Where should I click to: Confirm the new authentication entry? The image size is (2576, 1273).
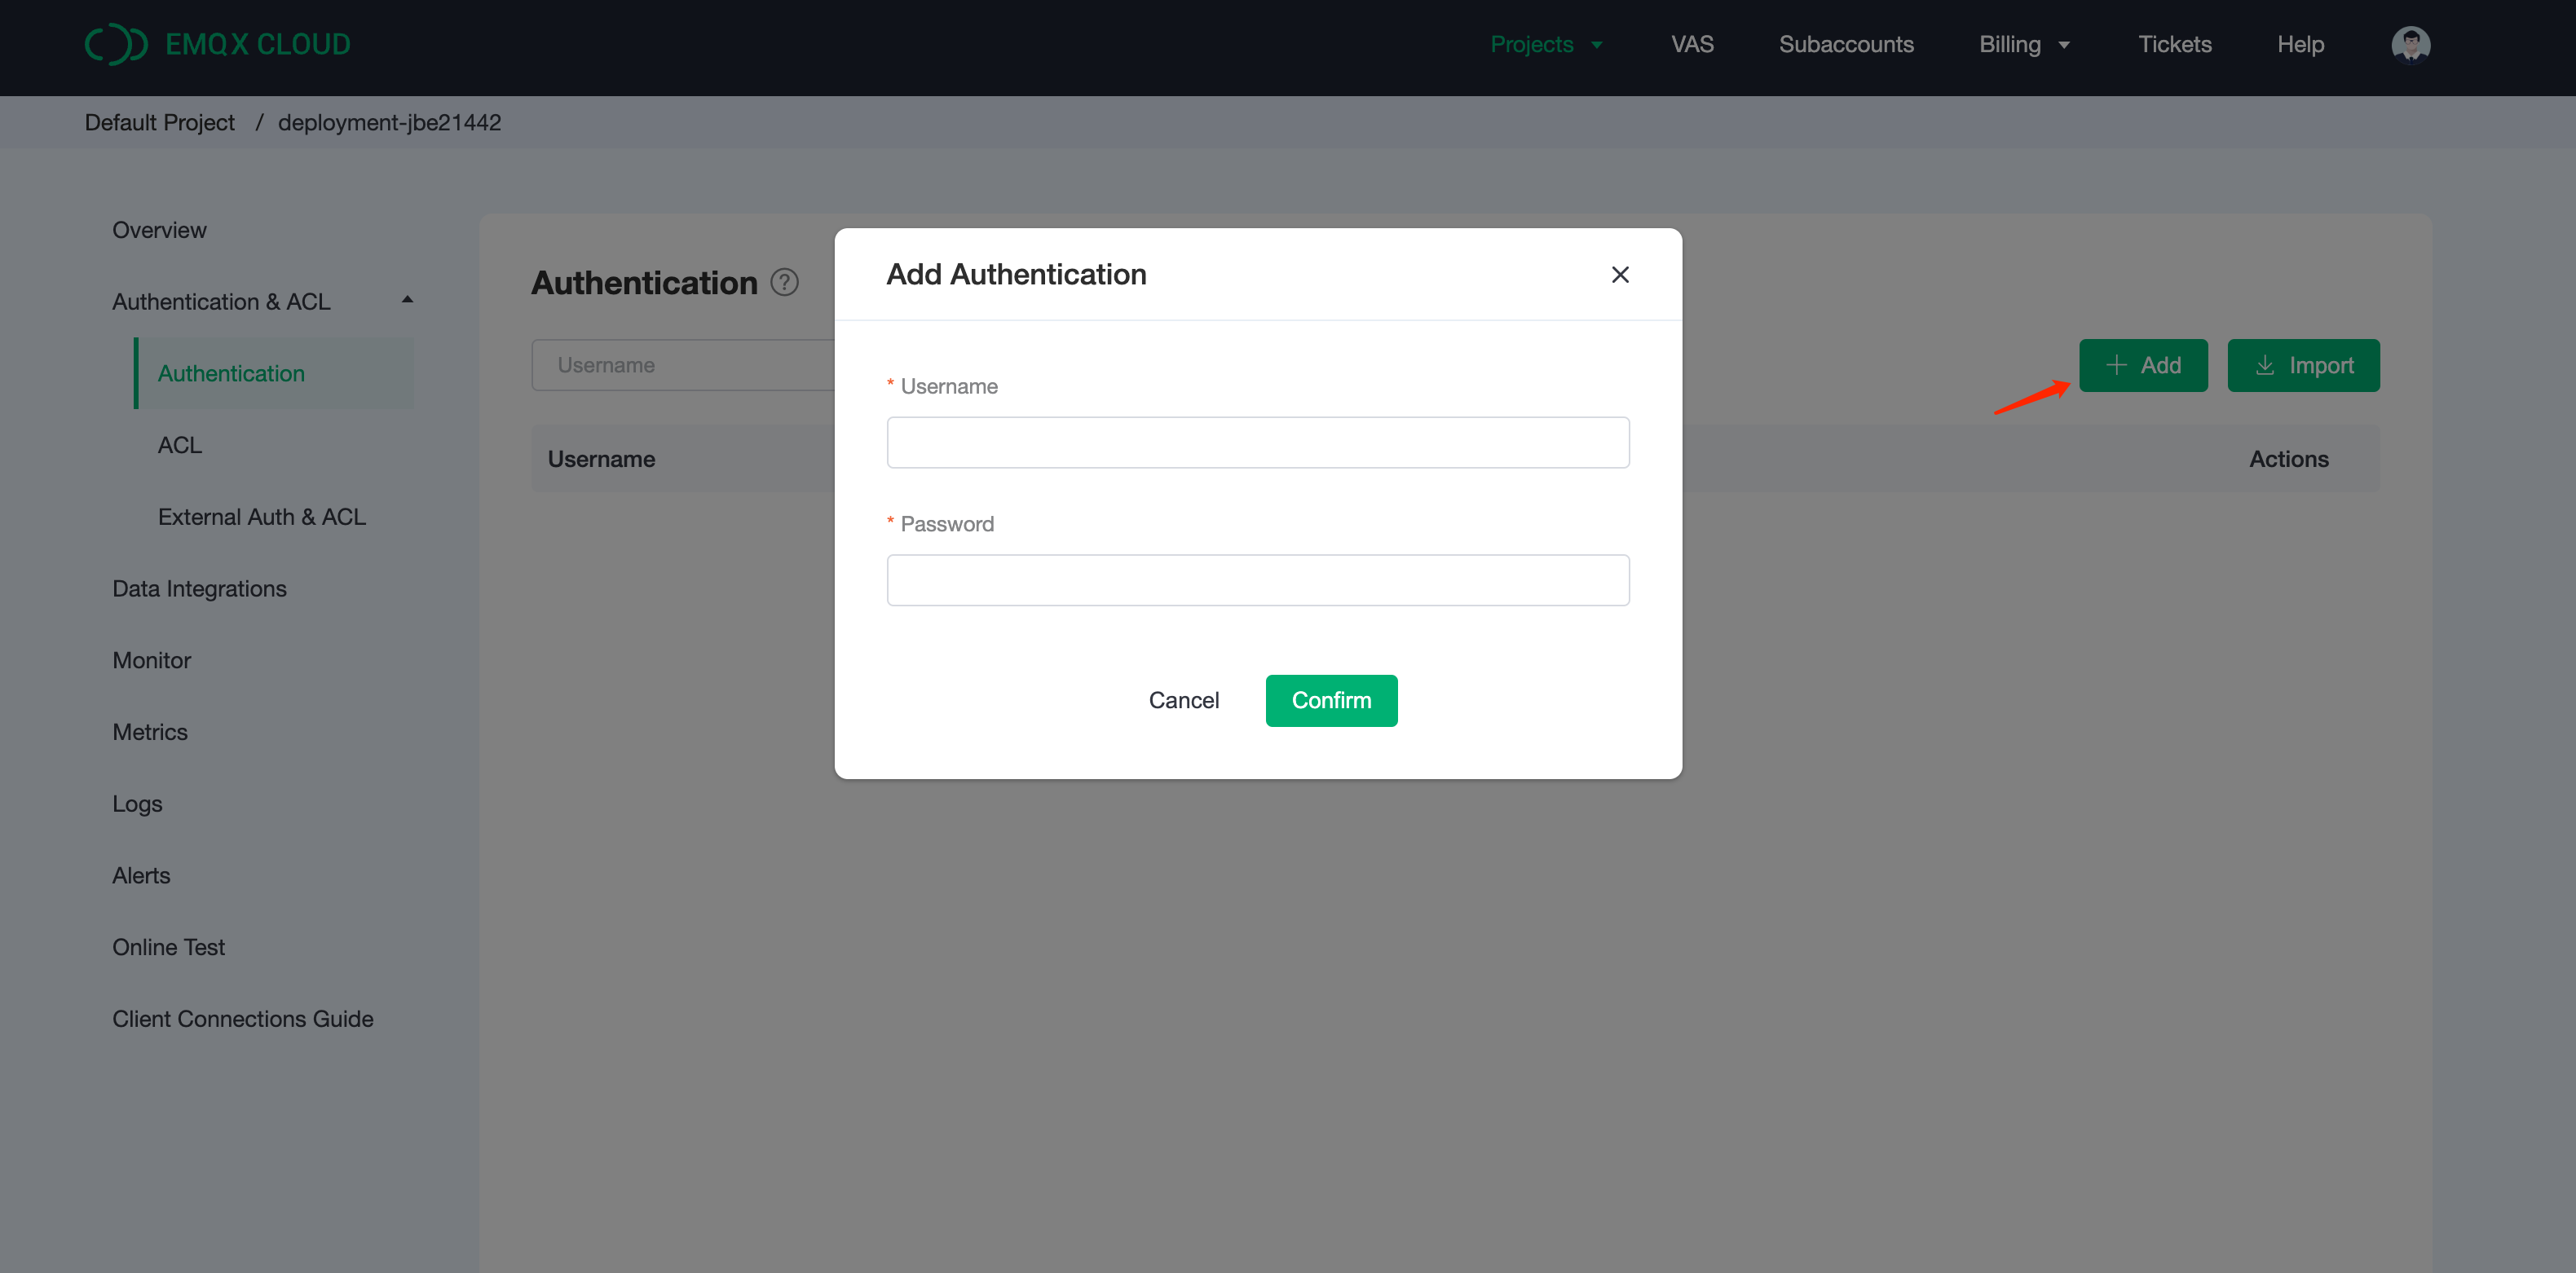point(1331,700)
